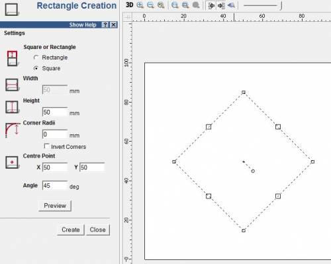Switch to the 3D view
This screenshot has height=264, width=331.
pos(129,5)
